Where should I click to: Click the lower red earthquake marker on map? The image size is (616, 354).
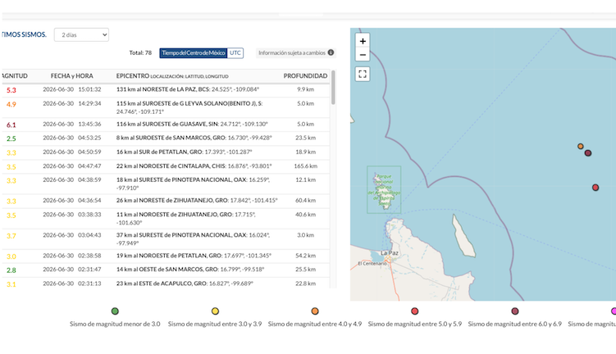(x=595, y=188)
